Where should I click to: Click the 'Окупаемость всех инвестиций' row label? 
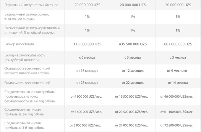pyautogui.click(x=27, y=83)
